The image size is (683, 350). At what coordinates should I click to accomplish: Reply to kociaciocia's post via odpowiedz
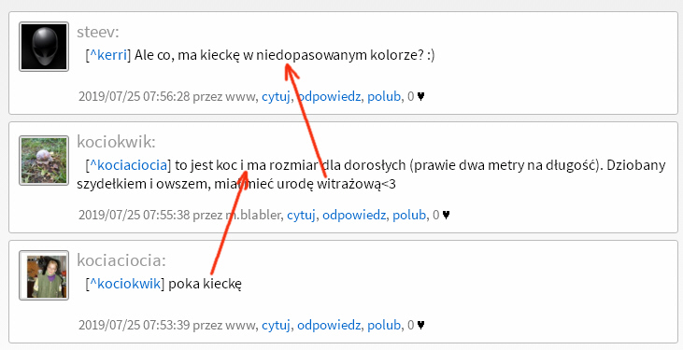pos(329,325)
